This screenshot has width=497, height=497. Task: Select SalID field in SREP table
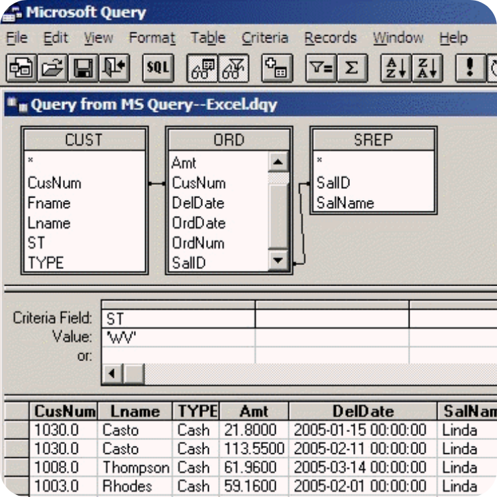333,183
